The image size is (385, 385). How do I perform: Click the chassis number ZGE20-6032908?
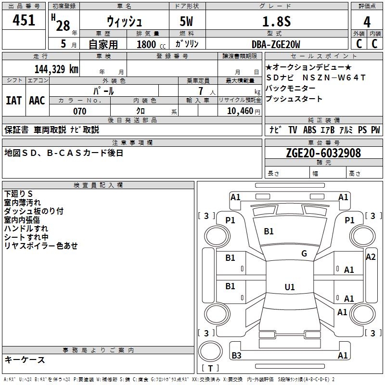pyautogui.click(x=323, y=153)
